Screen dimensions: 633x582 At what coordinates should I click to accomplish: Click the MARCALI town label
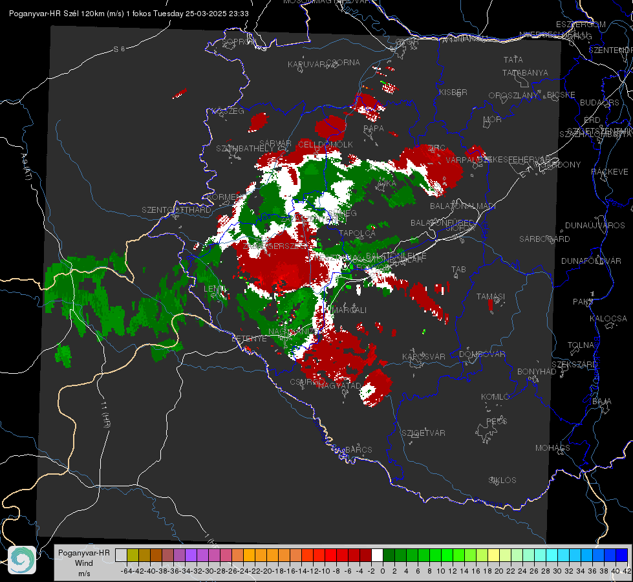(349, 310)
